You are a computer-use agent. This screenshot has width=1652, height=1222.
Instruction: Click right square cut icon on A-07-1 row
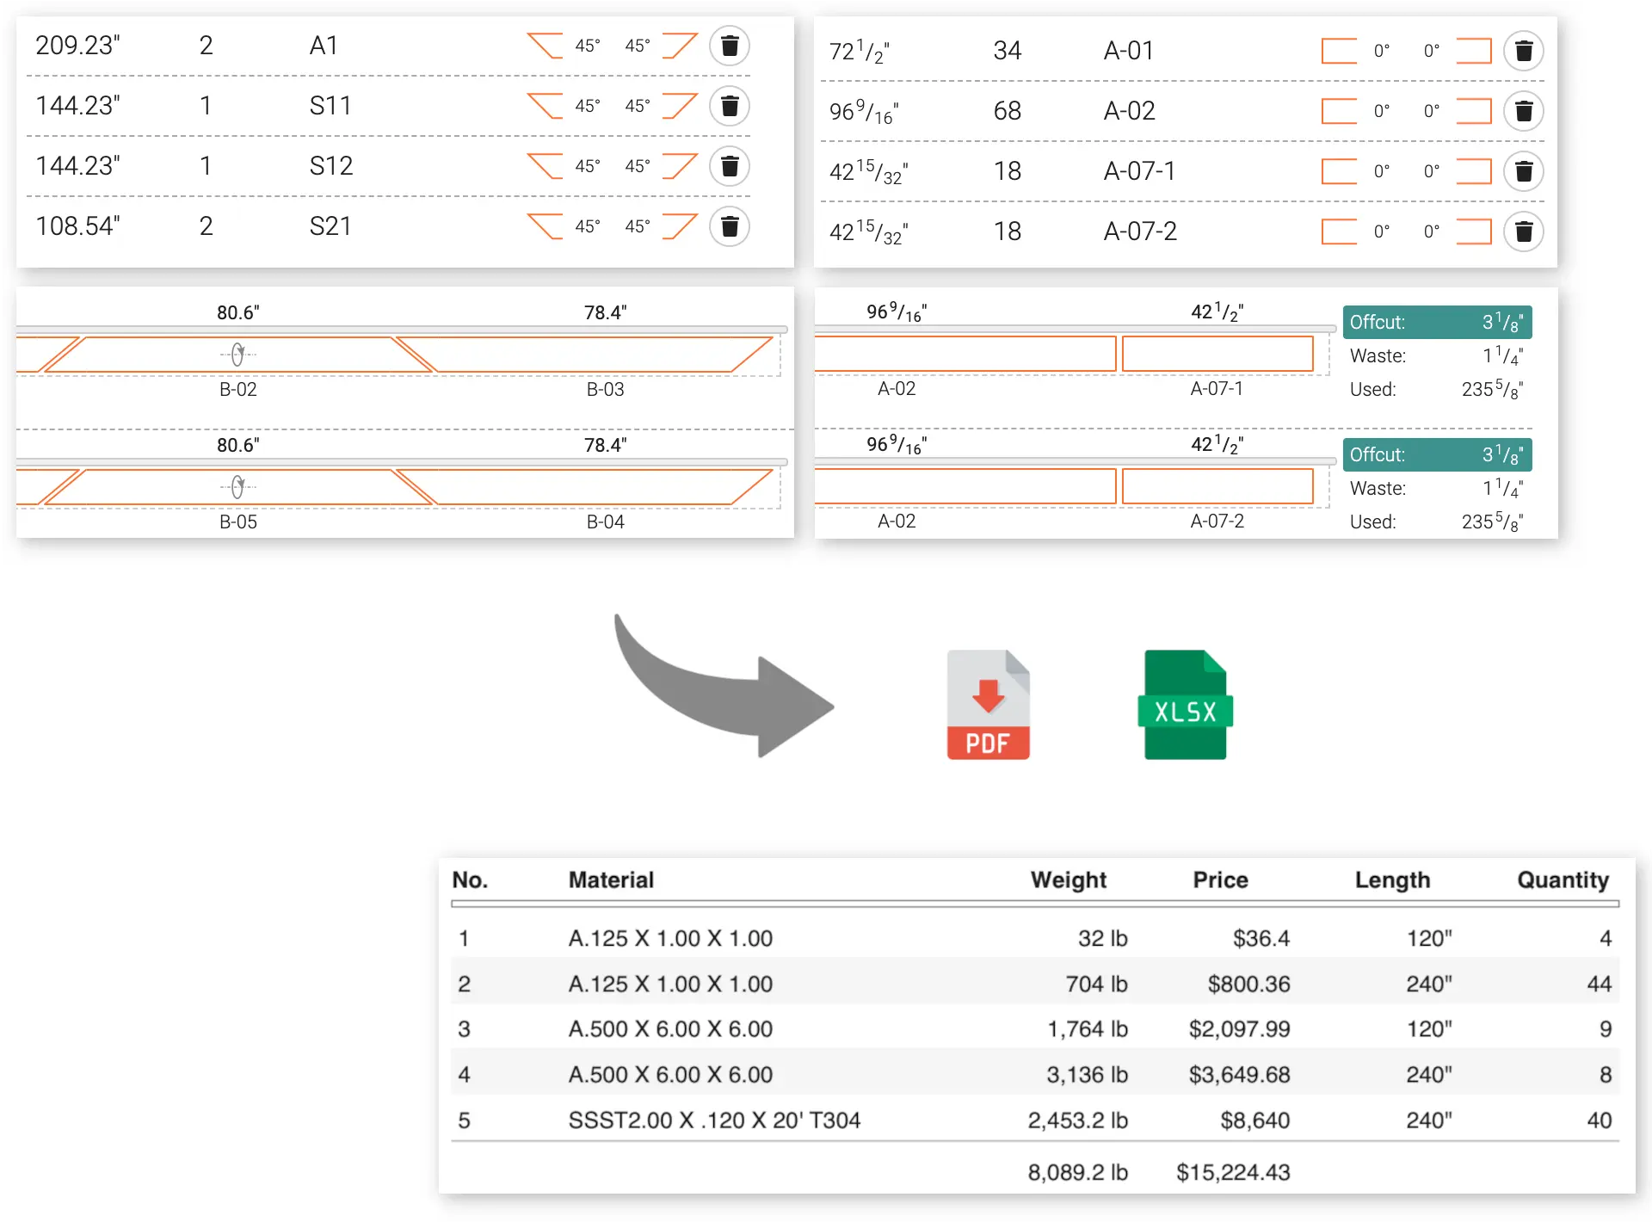coord(1473,171)
